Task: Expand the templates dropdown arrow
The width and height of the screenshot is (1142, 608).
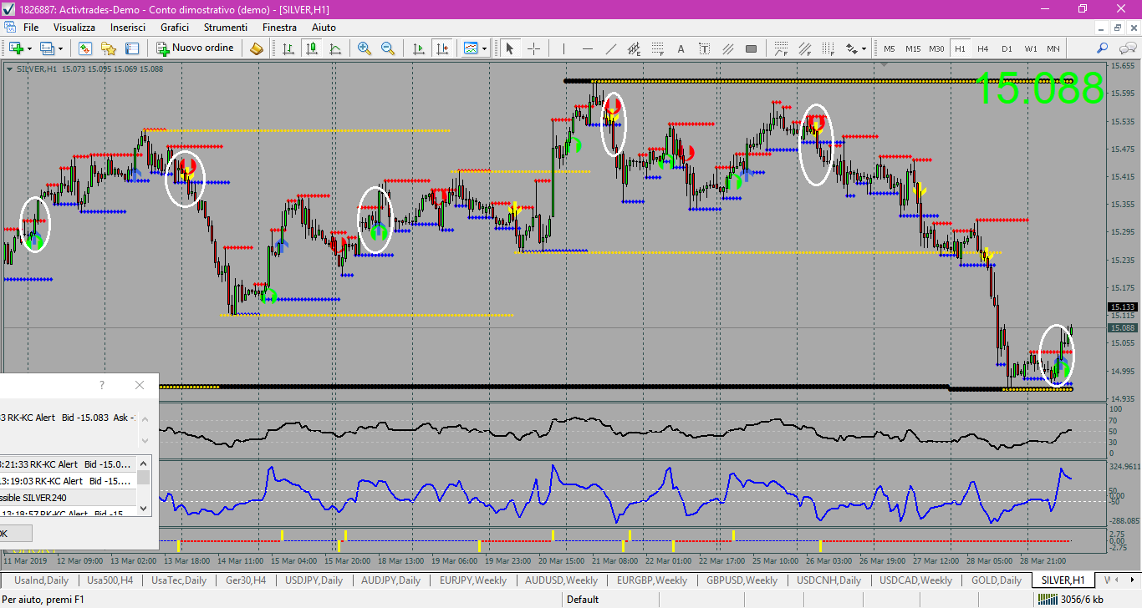Action: [484, 48]
